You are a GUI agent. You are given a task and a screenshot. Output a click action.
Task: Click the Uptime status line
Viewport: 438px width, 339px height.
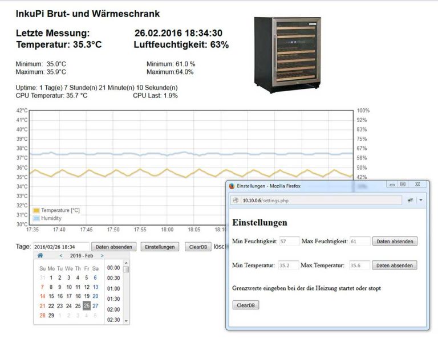pyautogui.click(x=96, y=88)
